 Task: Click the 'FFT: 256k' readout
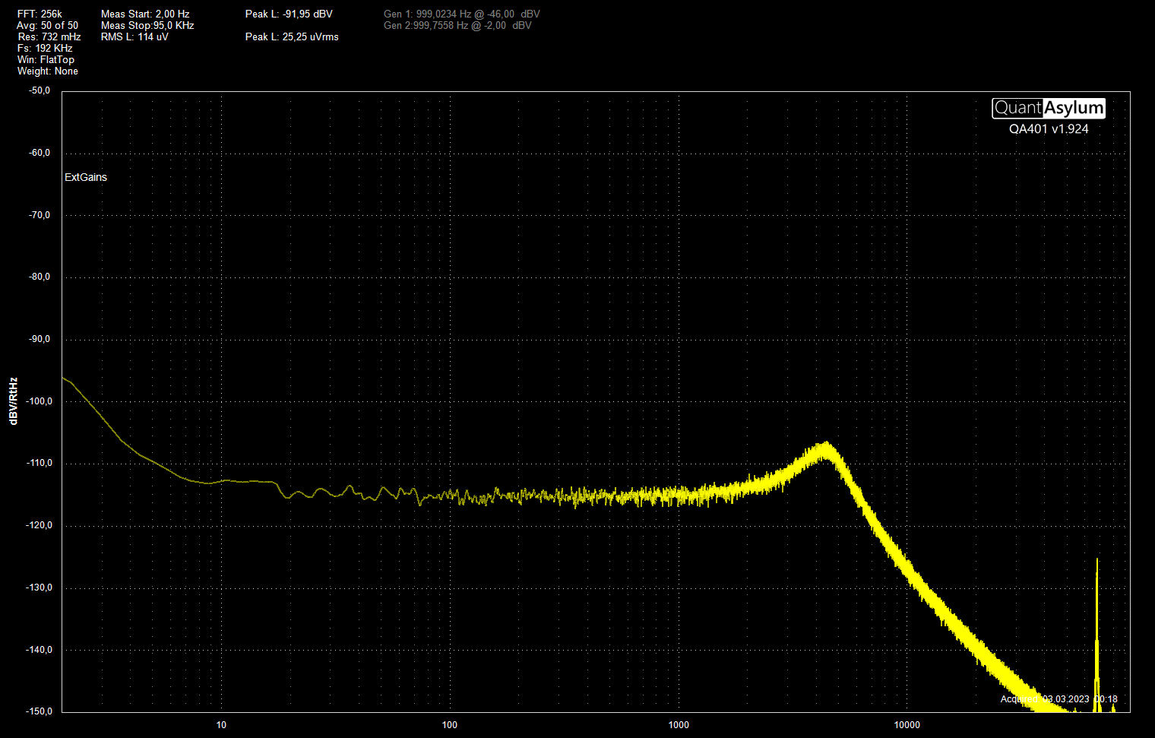40,14
